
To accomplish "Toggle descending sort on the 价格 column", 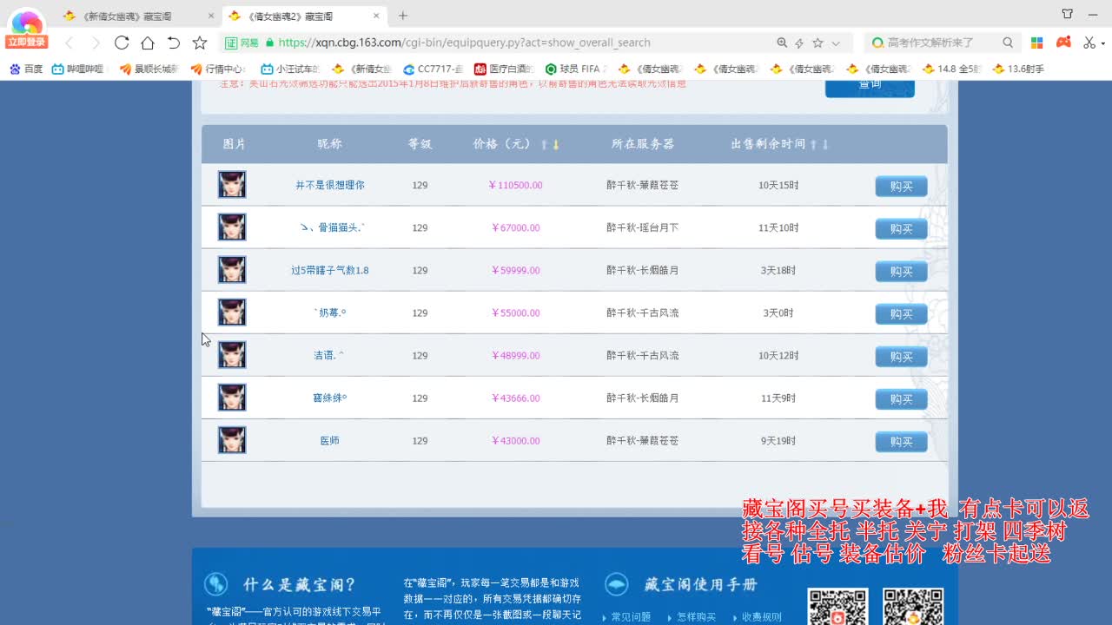I will click(x=556, y=146).
